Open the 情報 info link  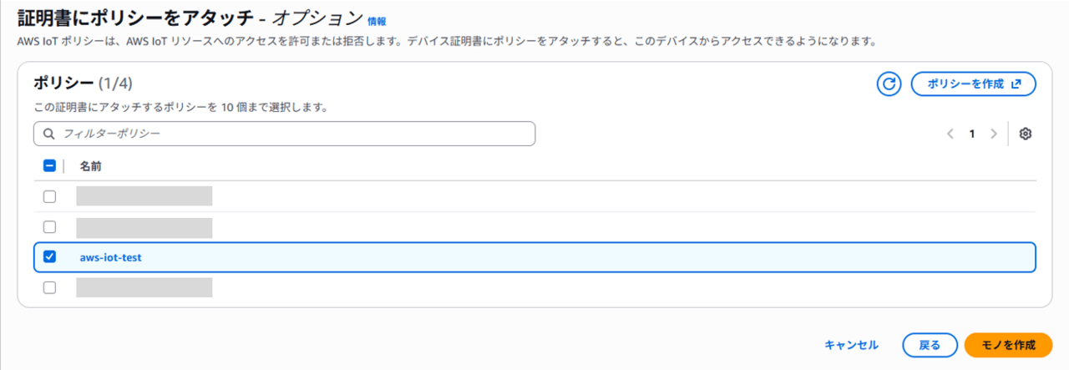[377, 21]
